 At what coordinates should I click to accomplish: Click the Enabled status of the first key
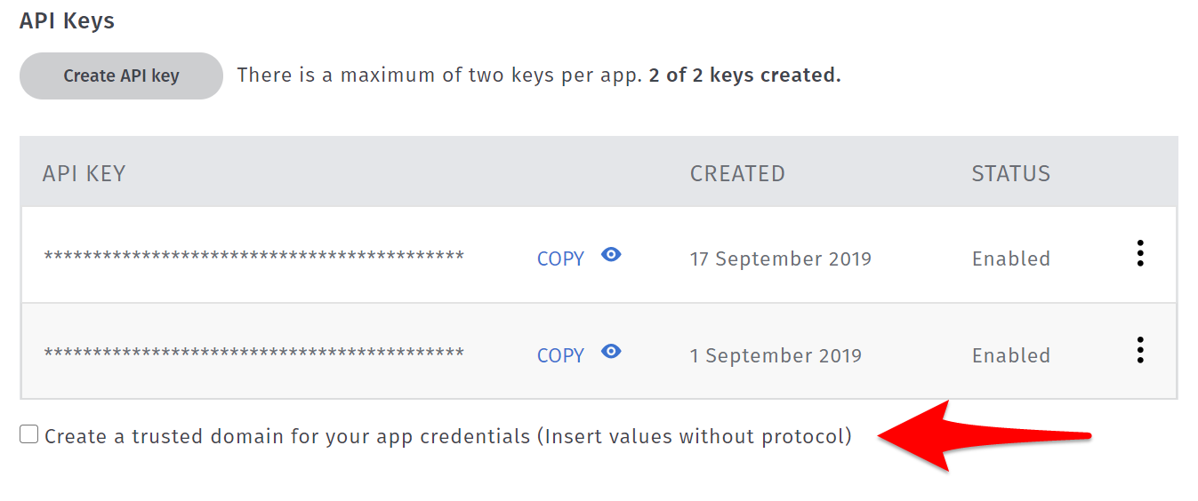1011,259
